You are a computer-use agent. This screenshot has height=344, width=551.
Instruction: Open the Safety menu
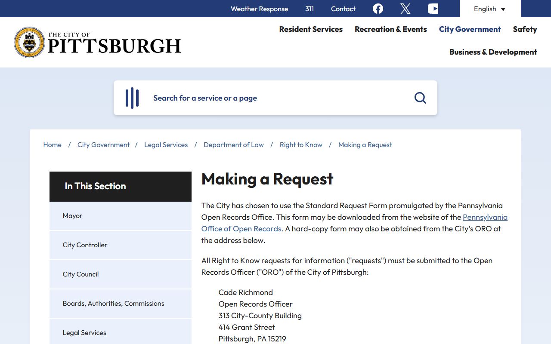click(525, 29)
